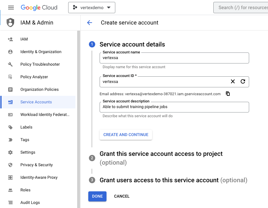The height and width of the screenshot is (208, 268).
Task: Open the hamburger navigation menu
Action: tap(11, 8)
